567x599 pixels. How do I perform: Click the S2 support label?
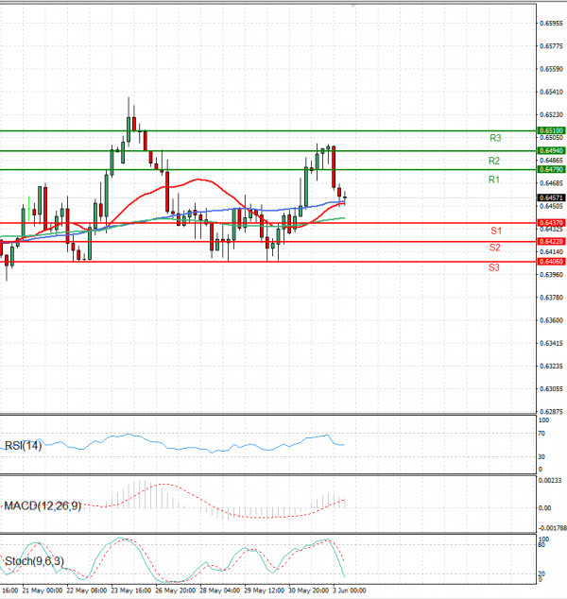coord(495,248)
